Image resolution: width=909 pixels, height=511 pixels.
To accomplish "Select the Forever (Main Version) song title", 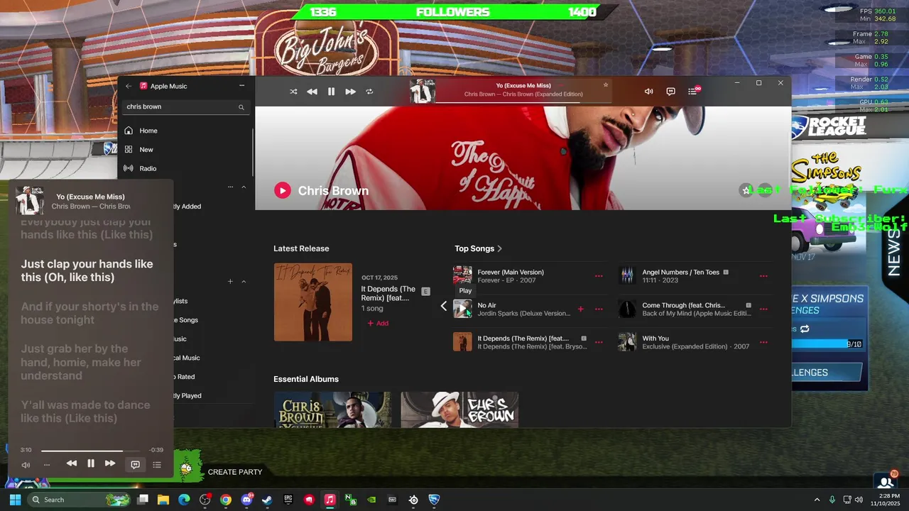I will coord(511,272).
